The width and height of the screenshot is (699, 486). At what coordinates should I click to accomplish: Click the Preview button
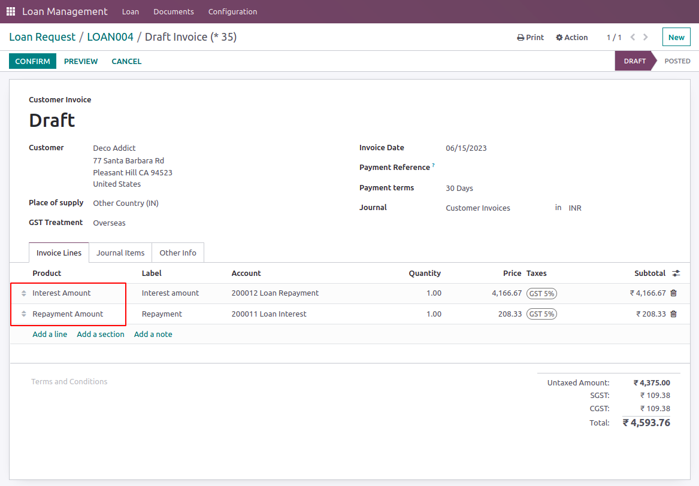81,61
